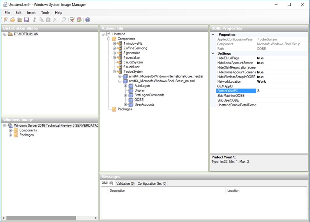Expand the D:\MDTBuildLab distribution share

[5, 34]
